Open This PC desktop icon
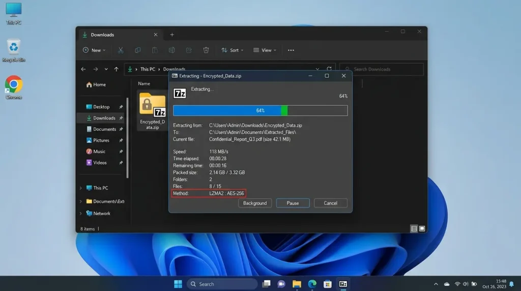The image size is (521, 291). [14, 13]
